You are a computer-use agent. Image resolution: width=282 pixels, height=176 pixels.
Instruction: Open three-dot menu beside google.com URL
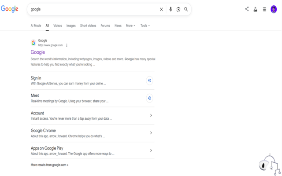(x=67, y=45)
